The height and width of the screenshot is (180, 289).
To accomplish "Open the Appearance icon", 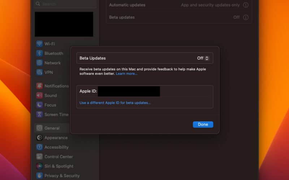I will (39, 138).
